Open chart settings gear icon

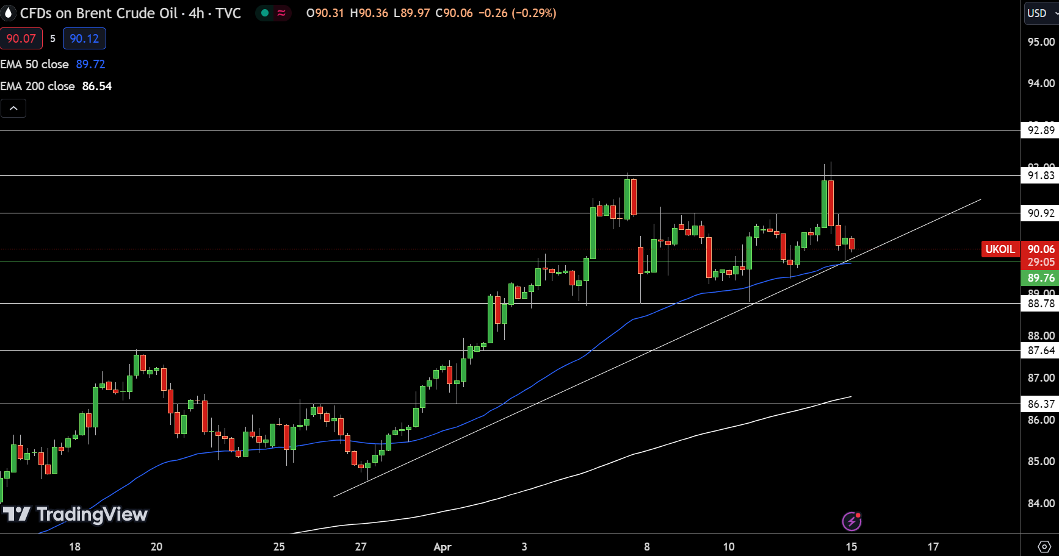1044,546
